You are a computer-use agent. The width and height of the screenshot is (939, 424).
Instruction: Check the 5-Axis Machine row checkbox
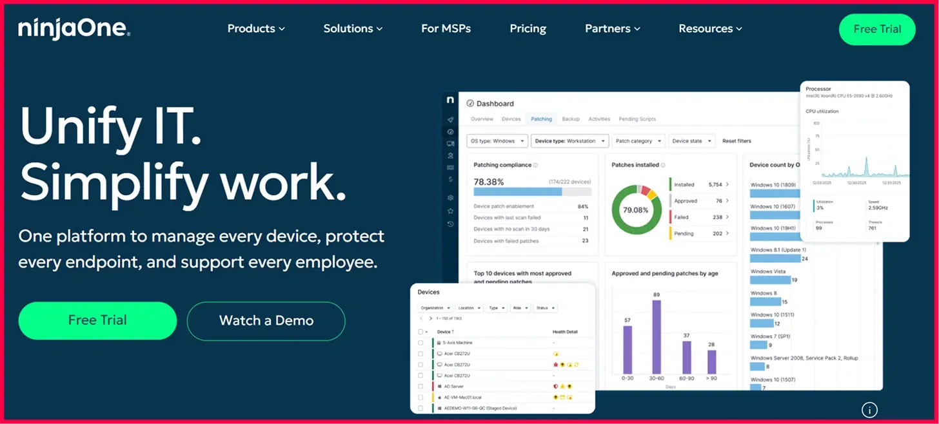point(420,343)
